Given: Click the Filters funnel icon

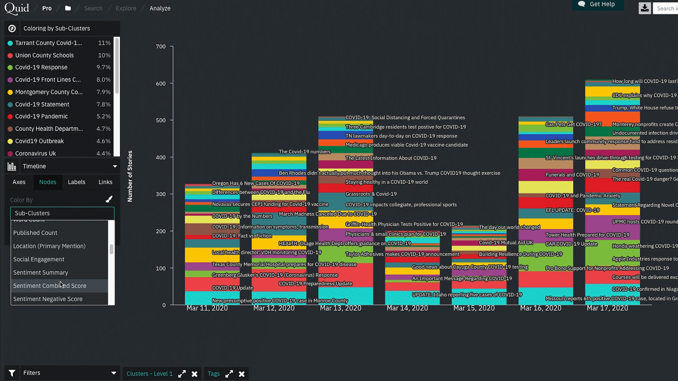Looking at the screenshot, I should [x=12, y=373].
